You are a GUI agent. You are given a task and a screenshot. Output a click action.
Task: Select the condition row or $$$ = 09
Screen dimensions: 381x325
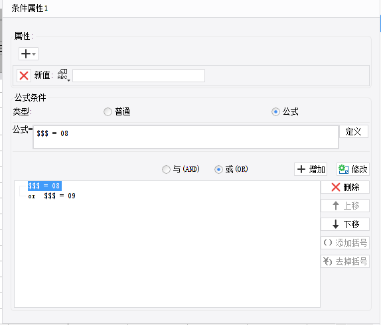point(52,196)
